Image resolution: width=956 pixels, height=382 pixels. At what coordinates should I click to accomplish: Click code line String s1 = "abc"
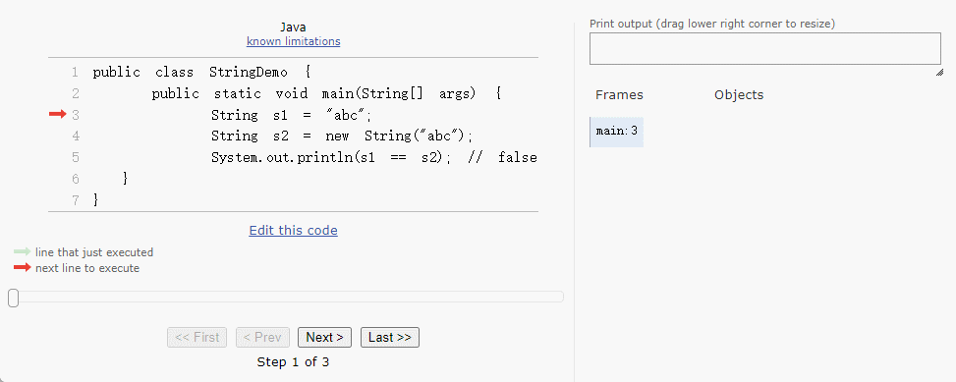coord(292,115)
